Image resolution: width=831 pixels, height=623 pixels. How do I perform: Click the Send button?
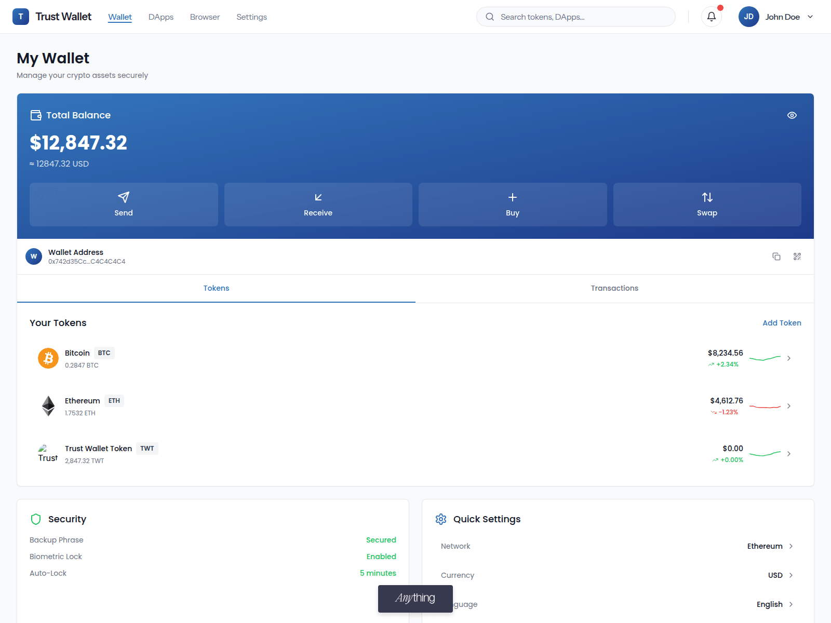tap(124, 204)
